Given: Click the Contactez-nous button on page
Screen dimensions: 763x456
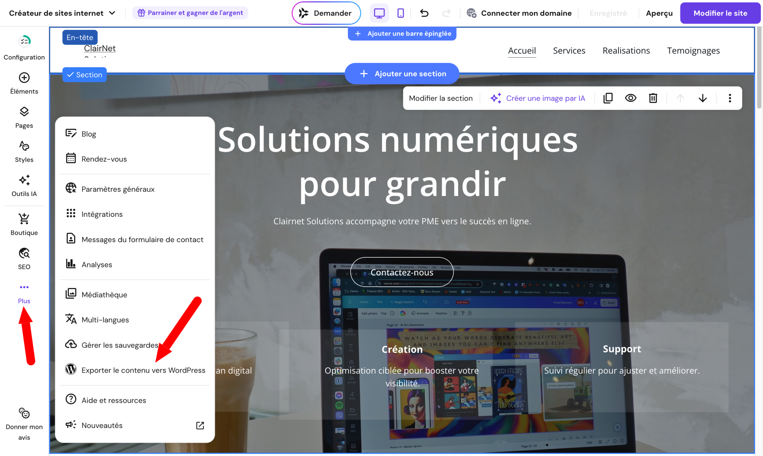Looking at the screenshot, I should tap(402, 272).
